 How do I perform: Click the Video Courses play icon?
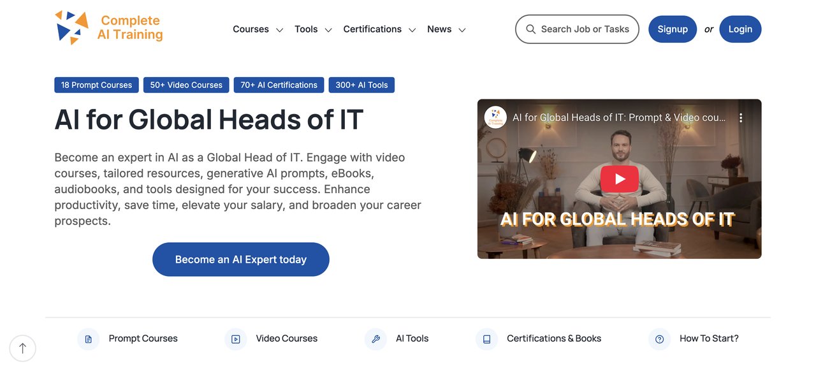pyautogui.click(x=235, y=339)
